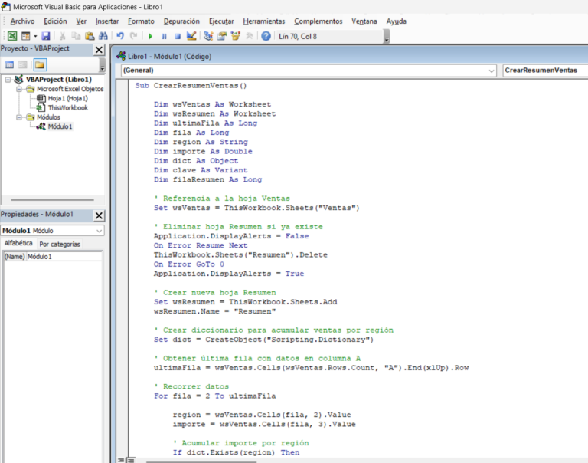Switch to the Por categorías tab
588x463 pixels.
pos(60,244)
